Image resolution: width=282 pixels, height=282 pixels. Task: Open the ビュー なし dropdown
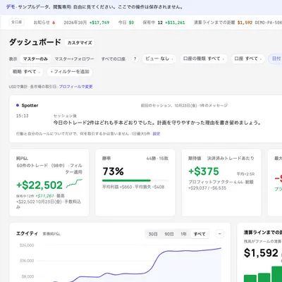[159, 59]
